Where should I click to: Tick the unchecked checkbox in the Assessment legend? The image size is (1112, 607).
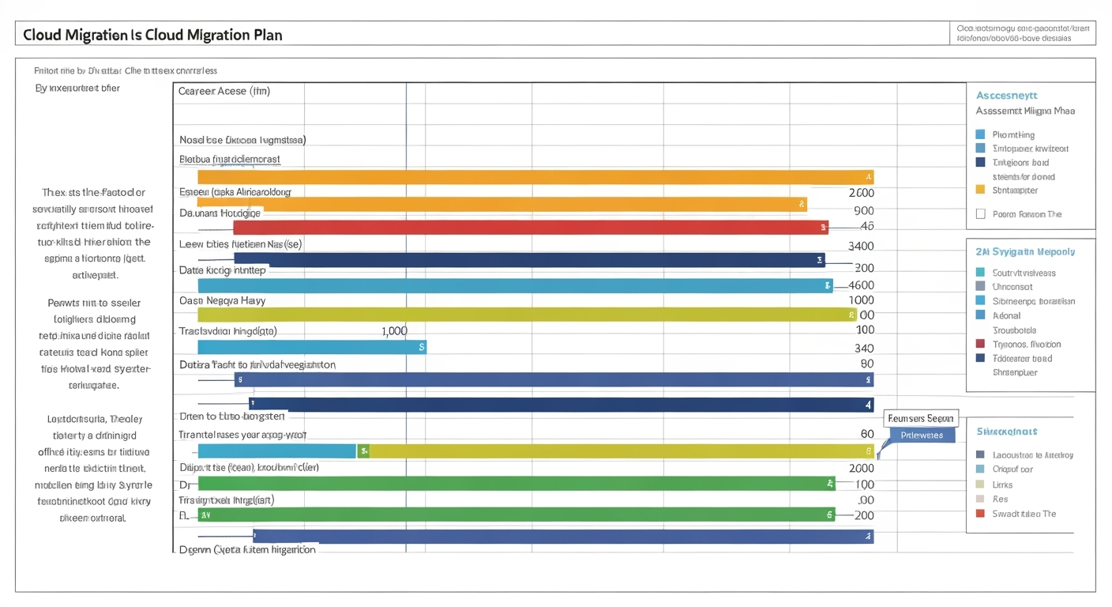coord(981,213)
